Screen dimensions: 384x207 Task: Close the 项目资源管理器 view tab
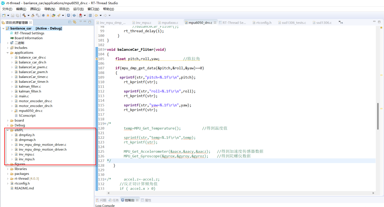(30, 23)
